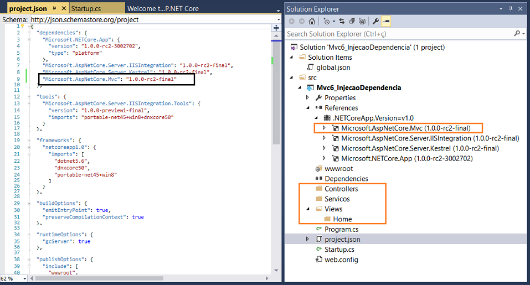Collapse the src folder arrow
The image size is (530, 285).
[292, 77]
